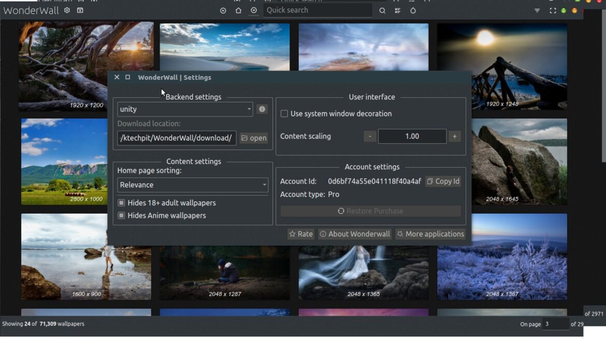Open About Wonderwall
Image resolution: width=606 pixels, height=342 pixels.
click(355, 234)
